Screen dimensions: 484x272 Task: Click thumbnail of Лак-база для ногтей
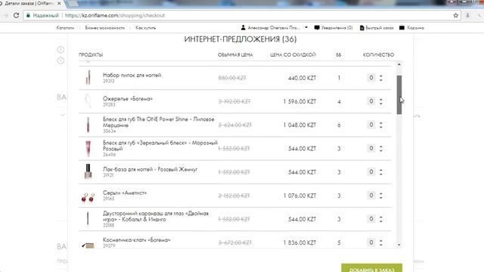[x=88, y=172]
